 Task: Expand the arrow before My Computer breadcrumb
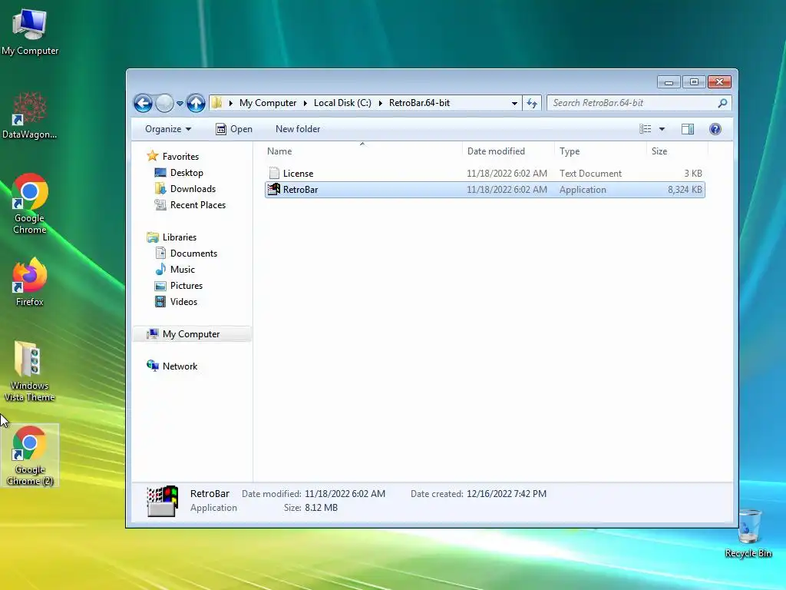(x=230, y=103)
